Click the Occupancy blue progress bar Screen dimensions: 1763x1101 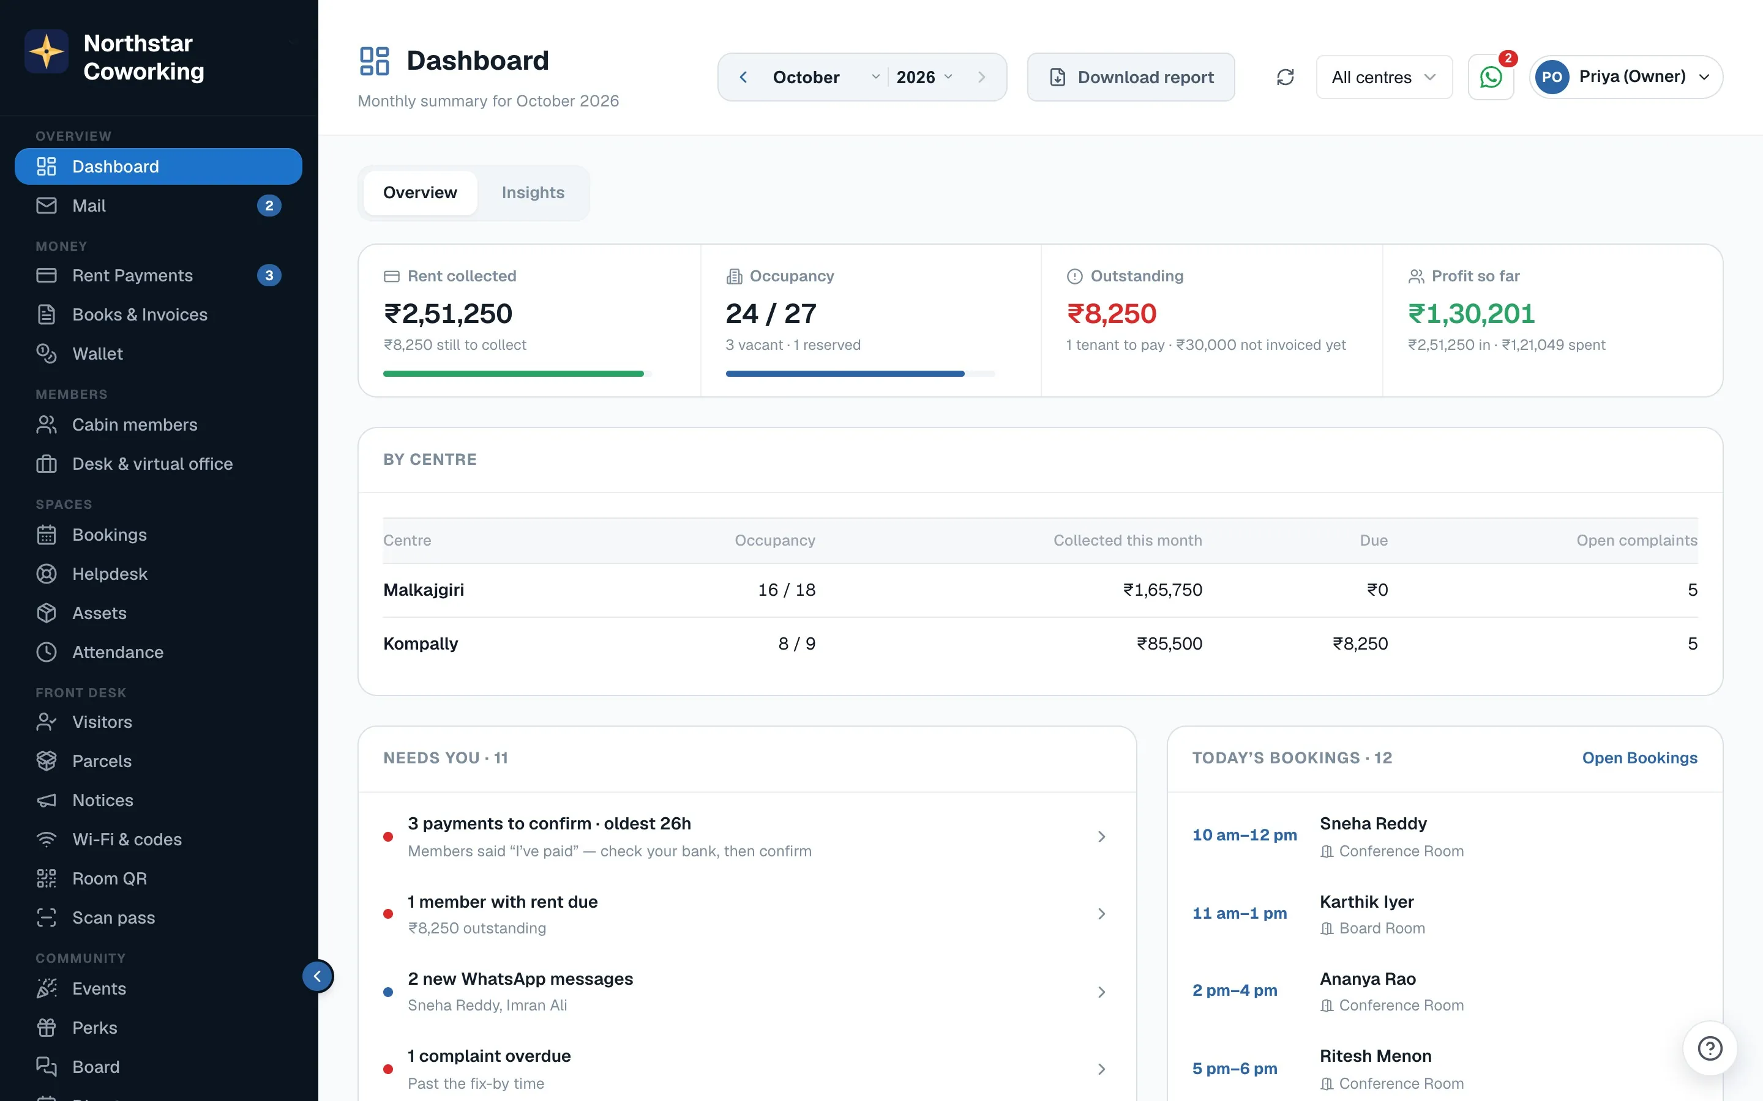coord(845,374)
